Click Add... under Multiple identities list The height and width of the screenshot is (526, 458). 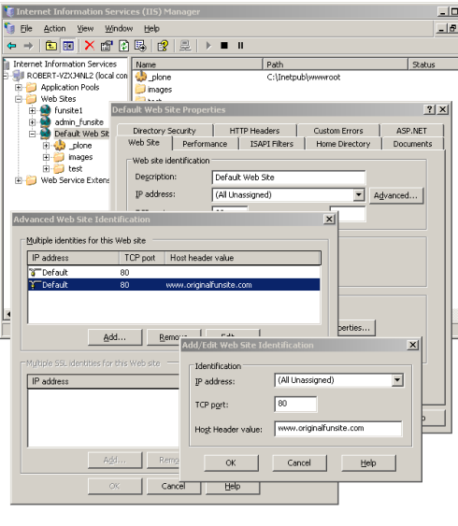point(115,337)
